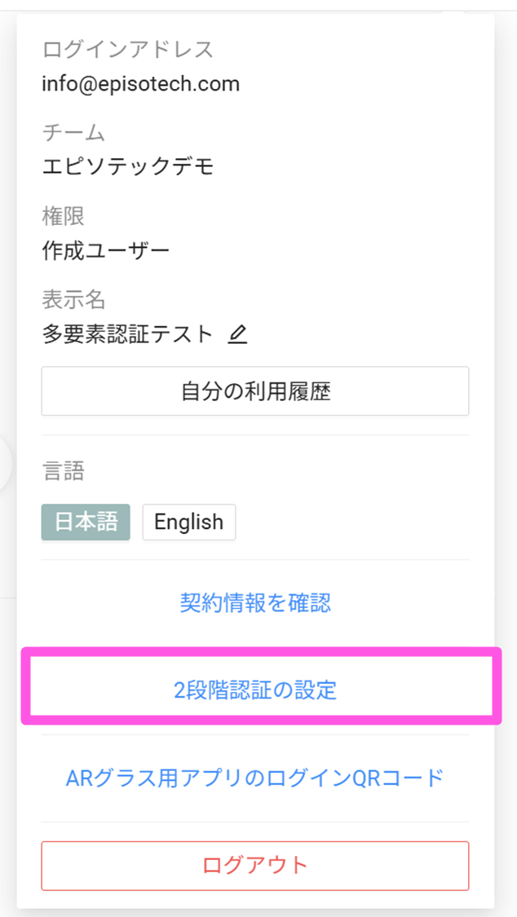Show ARグラス用アプリのログインQRコード
This screenshot has height=917, width=517.
click(x=255, y=778)
